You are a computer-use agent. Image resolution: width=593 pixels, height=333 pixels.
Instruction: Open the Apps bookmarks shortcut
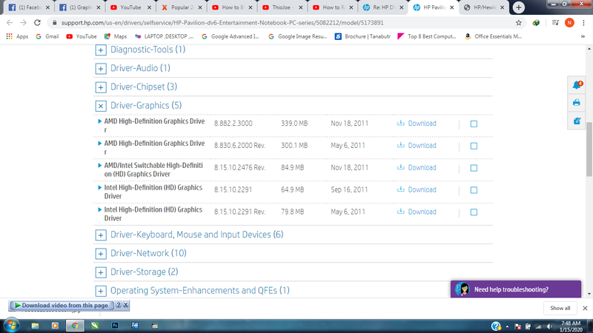(x=17, y=36)
